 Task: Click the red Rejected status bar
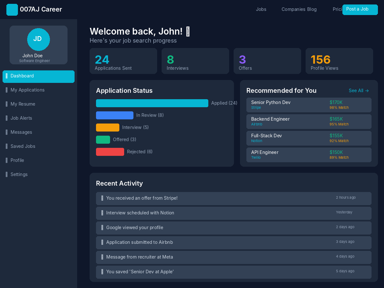[110, 152]
